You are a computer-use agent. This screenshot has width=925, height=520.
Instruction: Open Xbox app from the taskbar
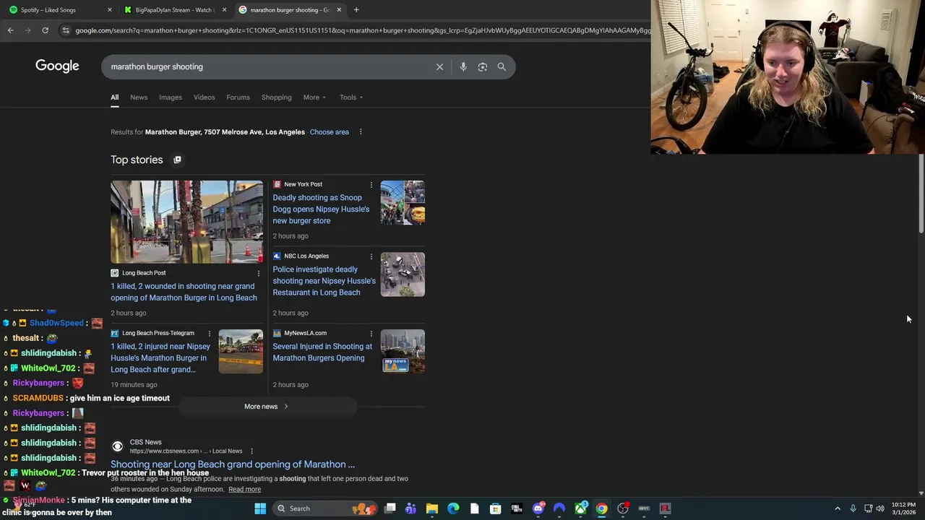pyautogui.click(x=580, y=508)
